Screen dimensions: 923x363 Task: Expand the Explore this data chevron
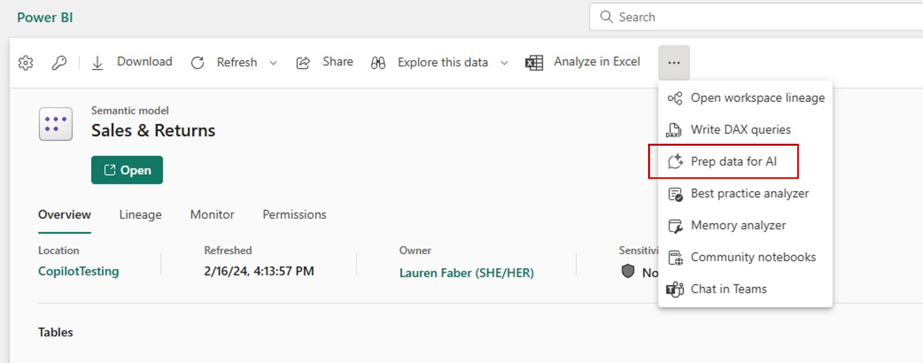(505, 63)
